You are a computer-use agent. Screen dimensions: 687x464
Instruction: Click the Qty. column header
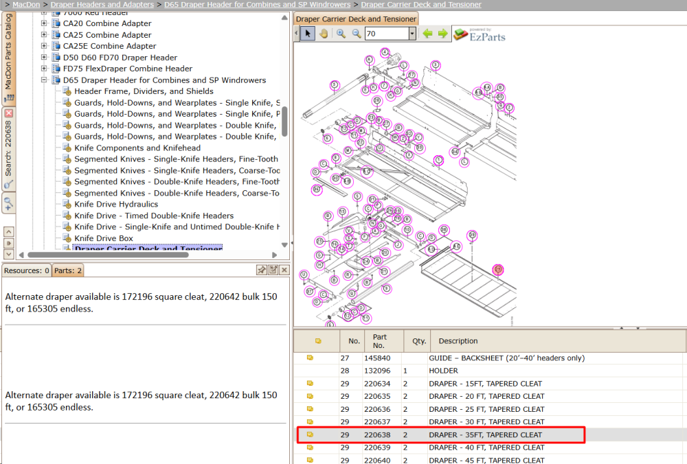click(418, 341)
